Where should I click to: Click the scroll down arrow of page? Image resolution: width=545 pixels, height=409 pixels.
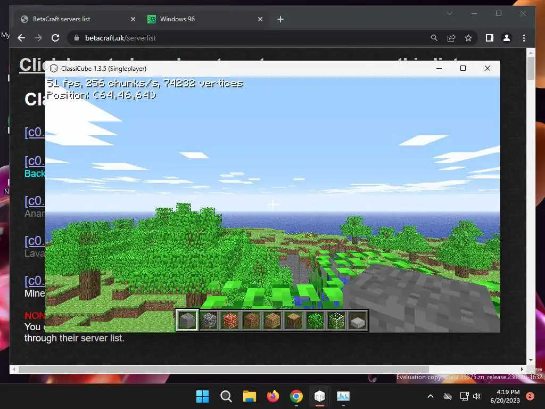[531, 360]
